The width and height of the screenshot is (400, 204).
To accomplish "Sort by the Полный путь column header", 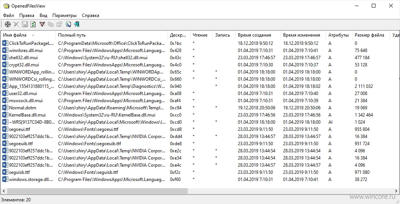I will pos(112,35).
